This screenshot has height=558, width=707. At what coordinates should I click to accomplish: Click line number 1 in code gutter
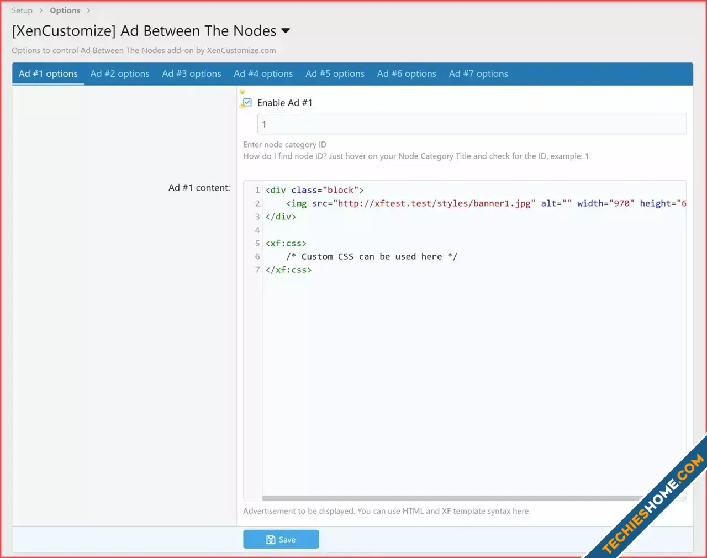(257, 190)
